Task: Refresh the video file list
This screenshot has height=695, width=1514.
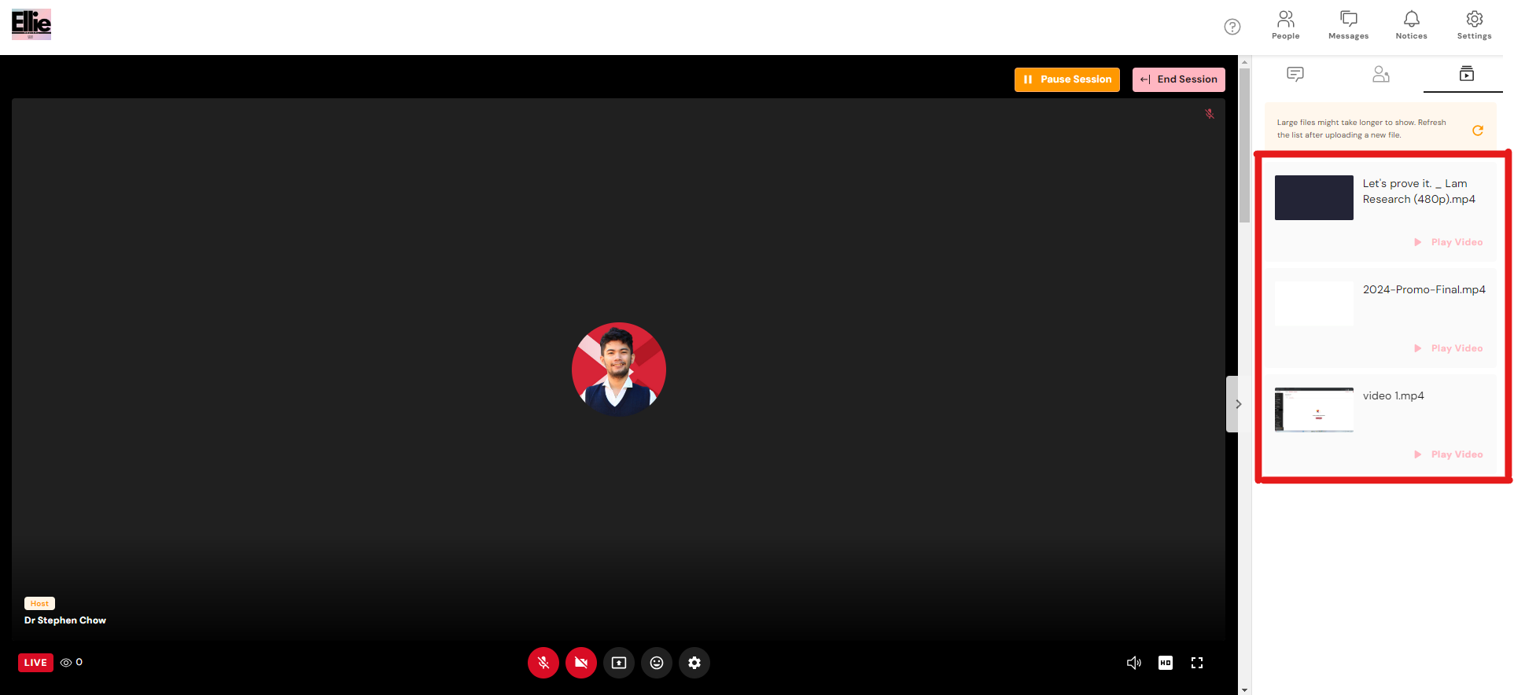Action: click(x=1478, y=131)
